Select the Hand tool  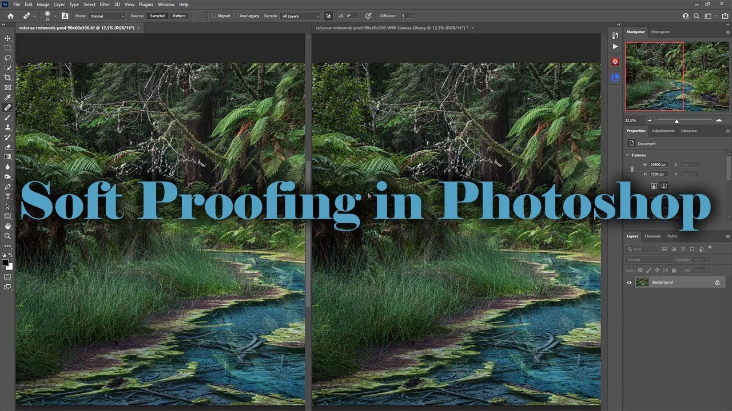[x=7, y=226]
